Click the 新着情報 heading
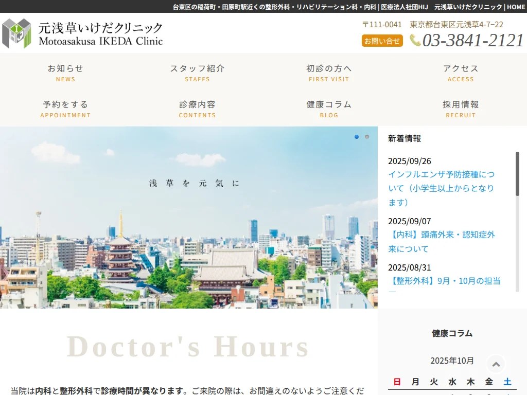 coord(405,138)
